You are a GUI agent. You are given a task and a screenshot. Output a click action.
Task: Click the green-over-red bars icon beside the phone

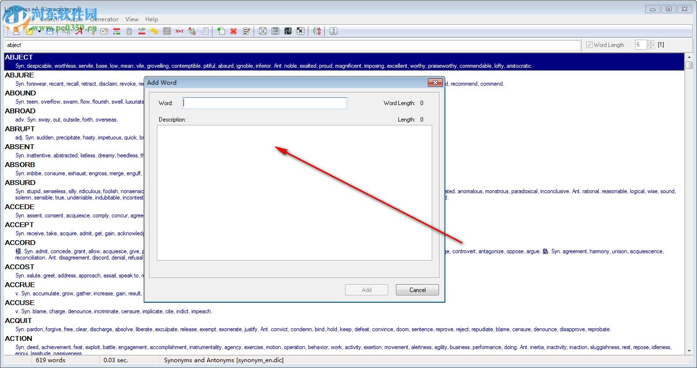(142, 31)
